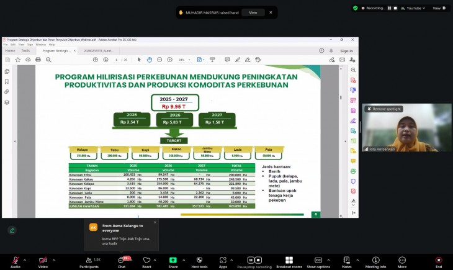
Task: Open the Acrobat Window menu
Action: (41, 45)
